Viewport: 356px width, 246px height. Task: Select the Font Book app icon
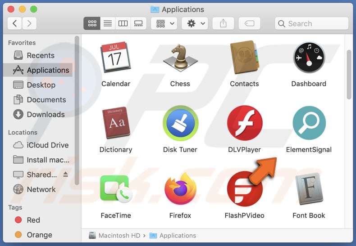[309, 189]
